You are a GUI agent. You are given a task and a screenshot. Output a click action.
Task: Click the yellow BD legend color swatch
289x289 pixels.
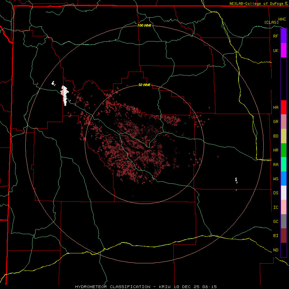(x=284, y=136)
